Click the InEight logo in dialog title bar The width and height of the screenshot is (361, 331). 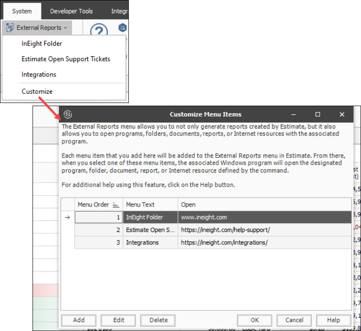click(67, 114)
